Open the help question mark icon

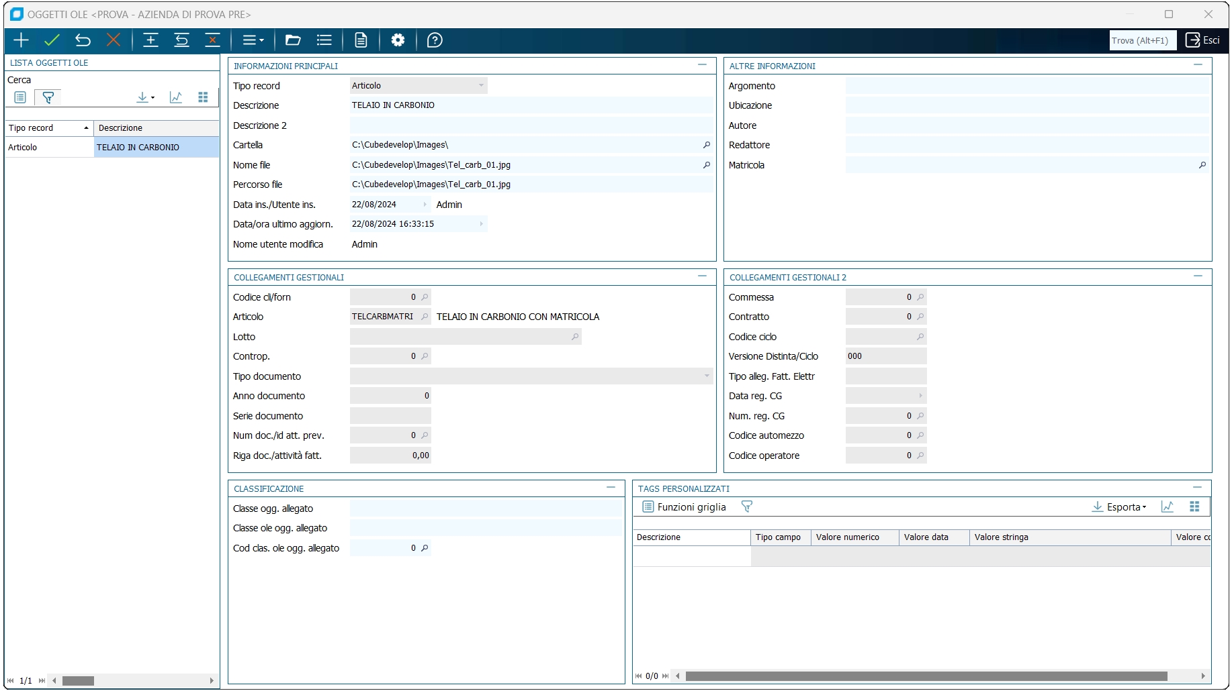coord(435,40)
